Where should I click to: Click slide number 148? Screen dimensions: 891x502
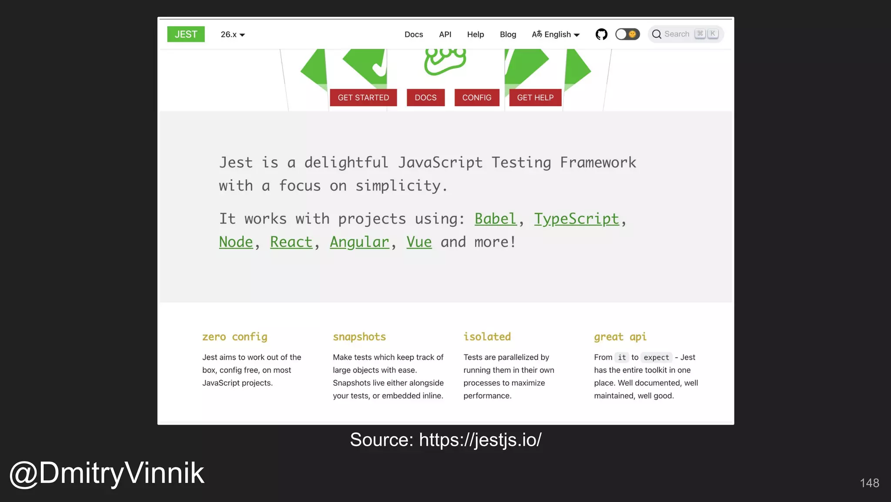pos(869,483)
